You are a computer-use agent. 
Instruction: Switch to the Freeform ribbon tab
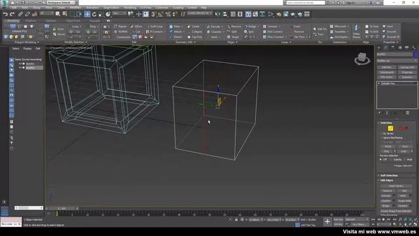point(31,20)
